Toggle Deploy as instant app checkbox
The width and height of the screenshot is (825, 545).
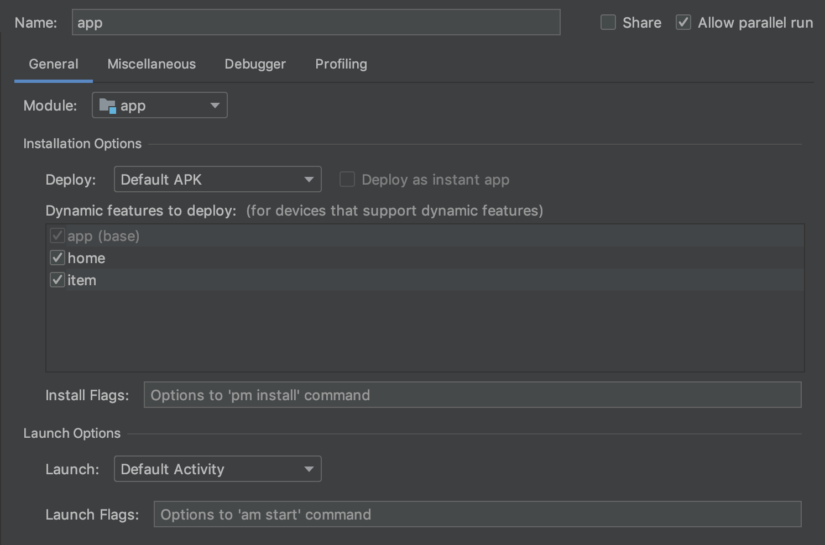click(x=347, y=180)
